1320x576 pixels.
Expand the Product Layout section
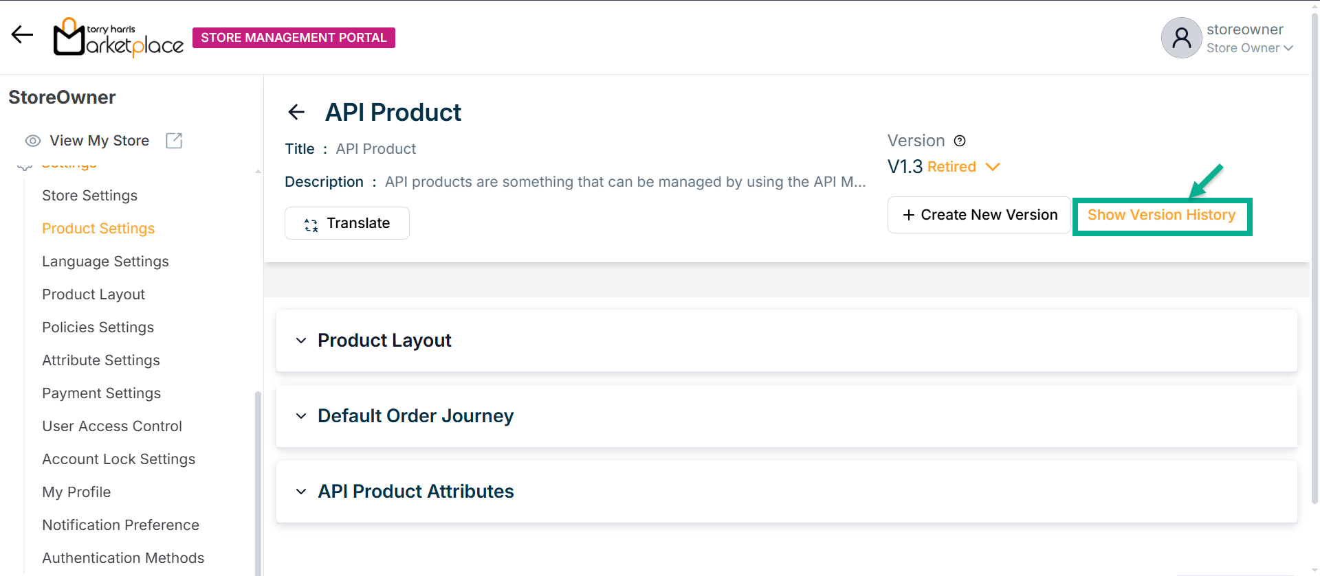tap(301, 341)
